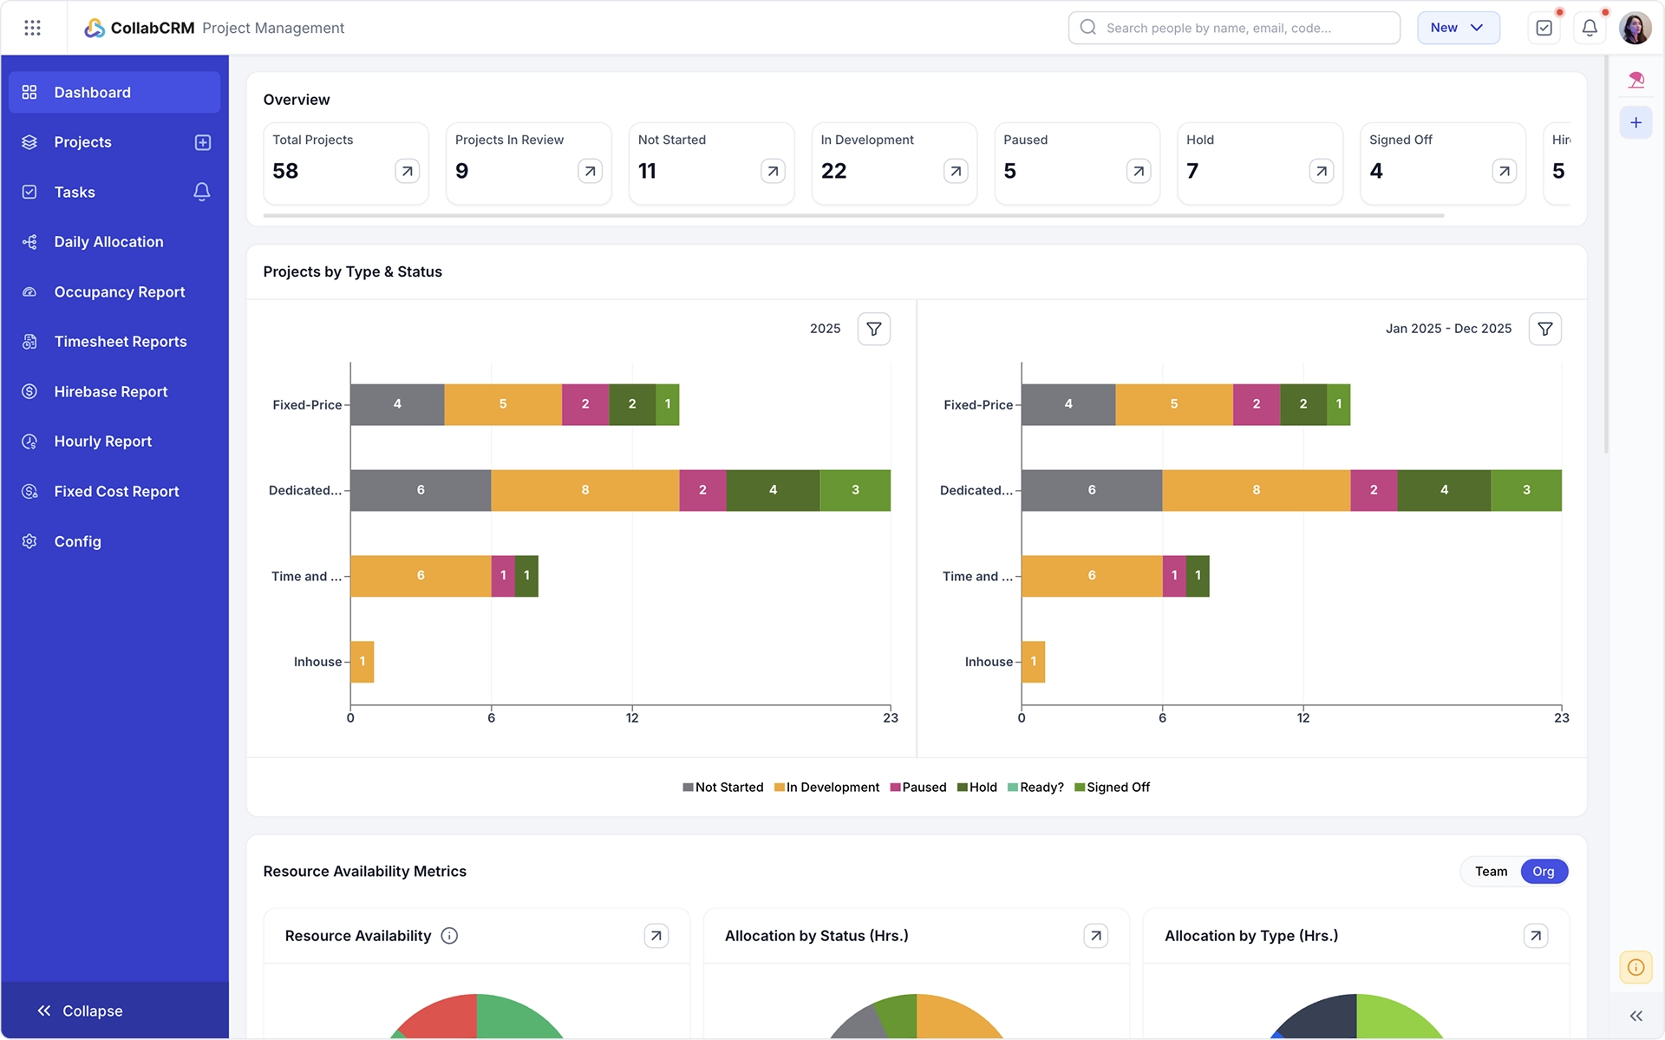The width and height of the screenshot is (1665, 1040).
Task: Open the header checklist tasks icon
Action: pos(1544,28)
